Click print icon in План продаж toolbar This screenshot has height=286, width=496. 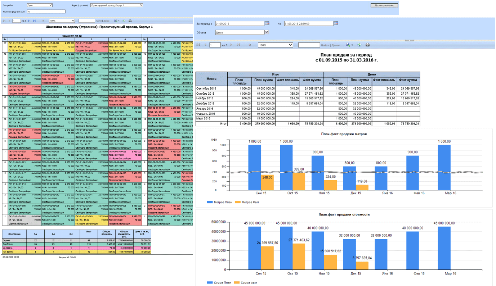[367, 45]
